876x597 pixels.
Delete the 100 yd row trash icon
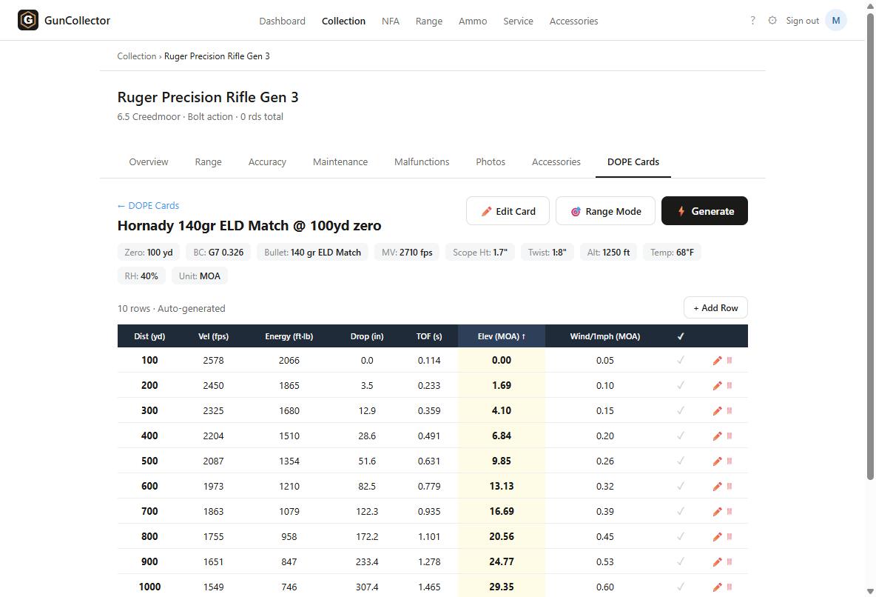point(730,360)
